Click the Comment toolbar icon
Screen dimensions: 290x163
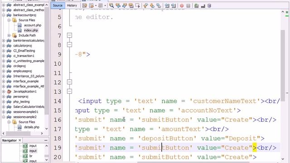pyautogui.click(x=196, y=6)
